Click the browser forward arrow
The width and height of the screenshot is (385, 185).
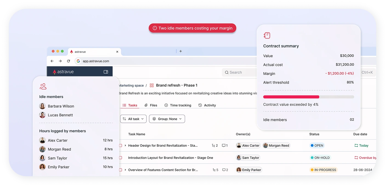tap(60, 61)
